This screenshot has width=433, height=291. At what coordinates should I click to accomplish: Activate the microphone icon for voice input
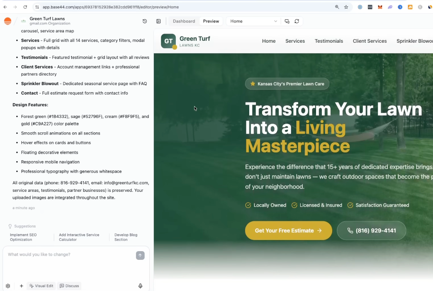pos(140,286)
